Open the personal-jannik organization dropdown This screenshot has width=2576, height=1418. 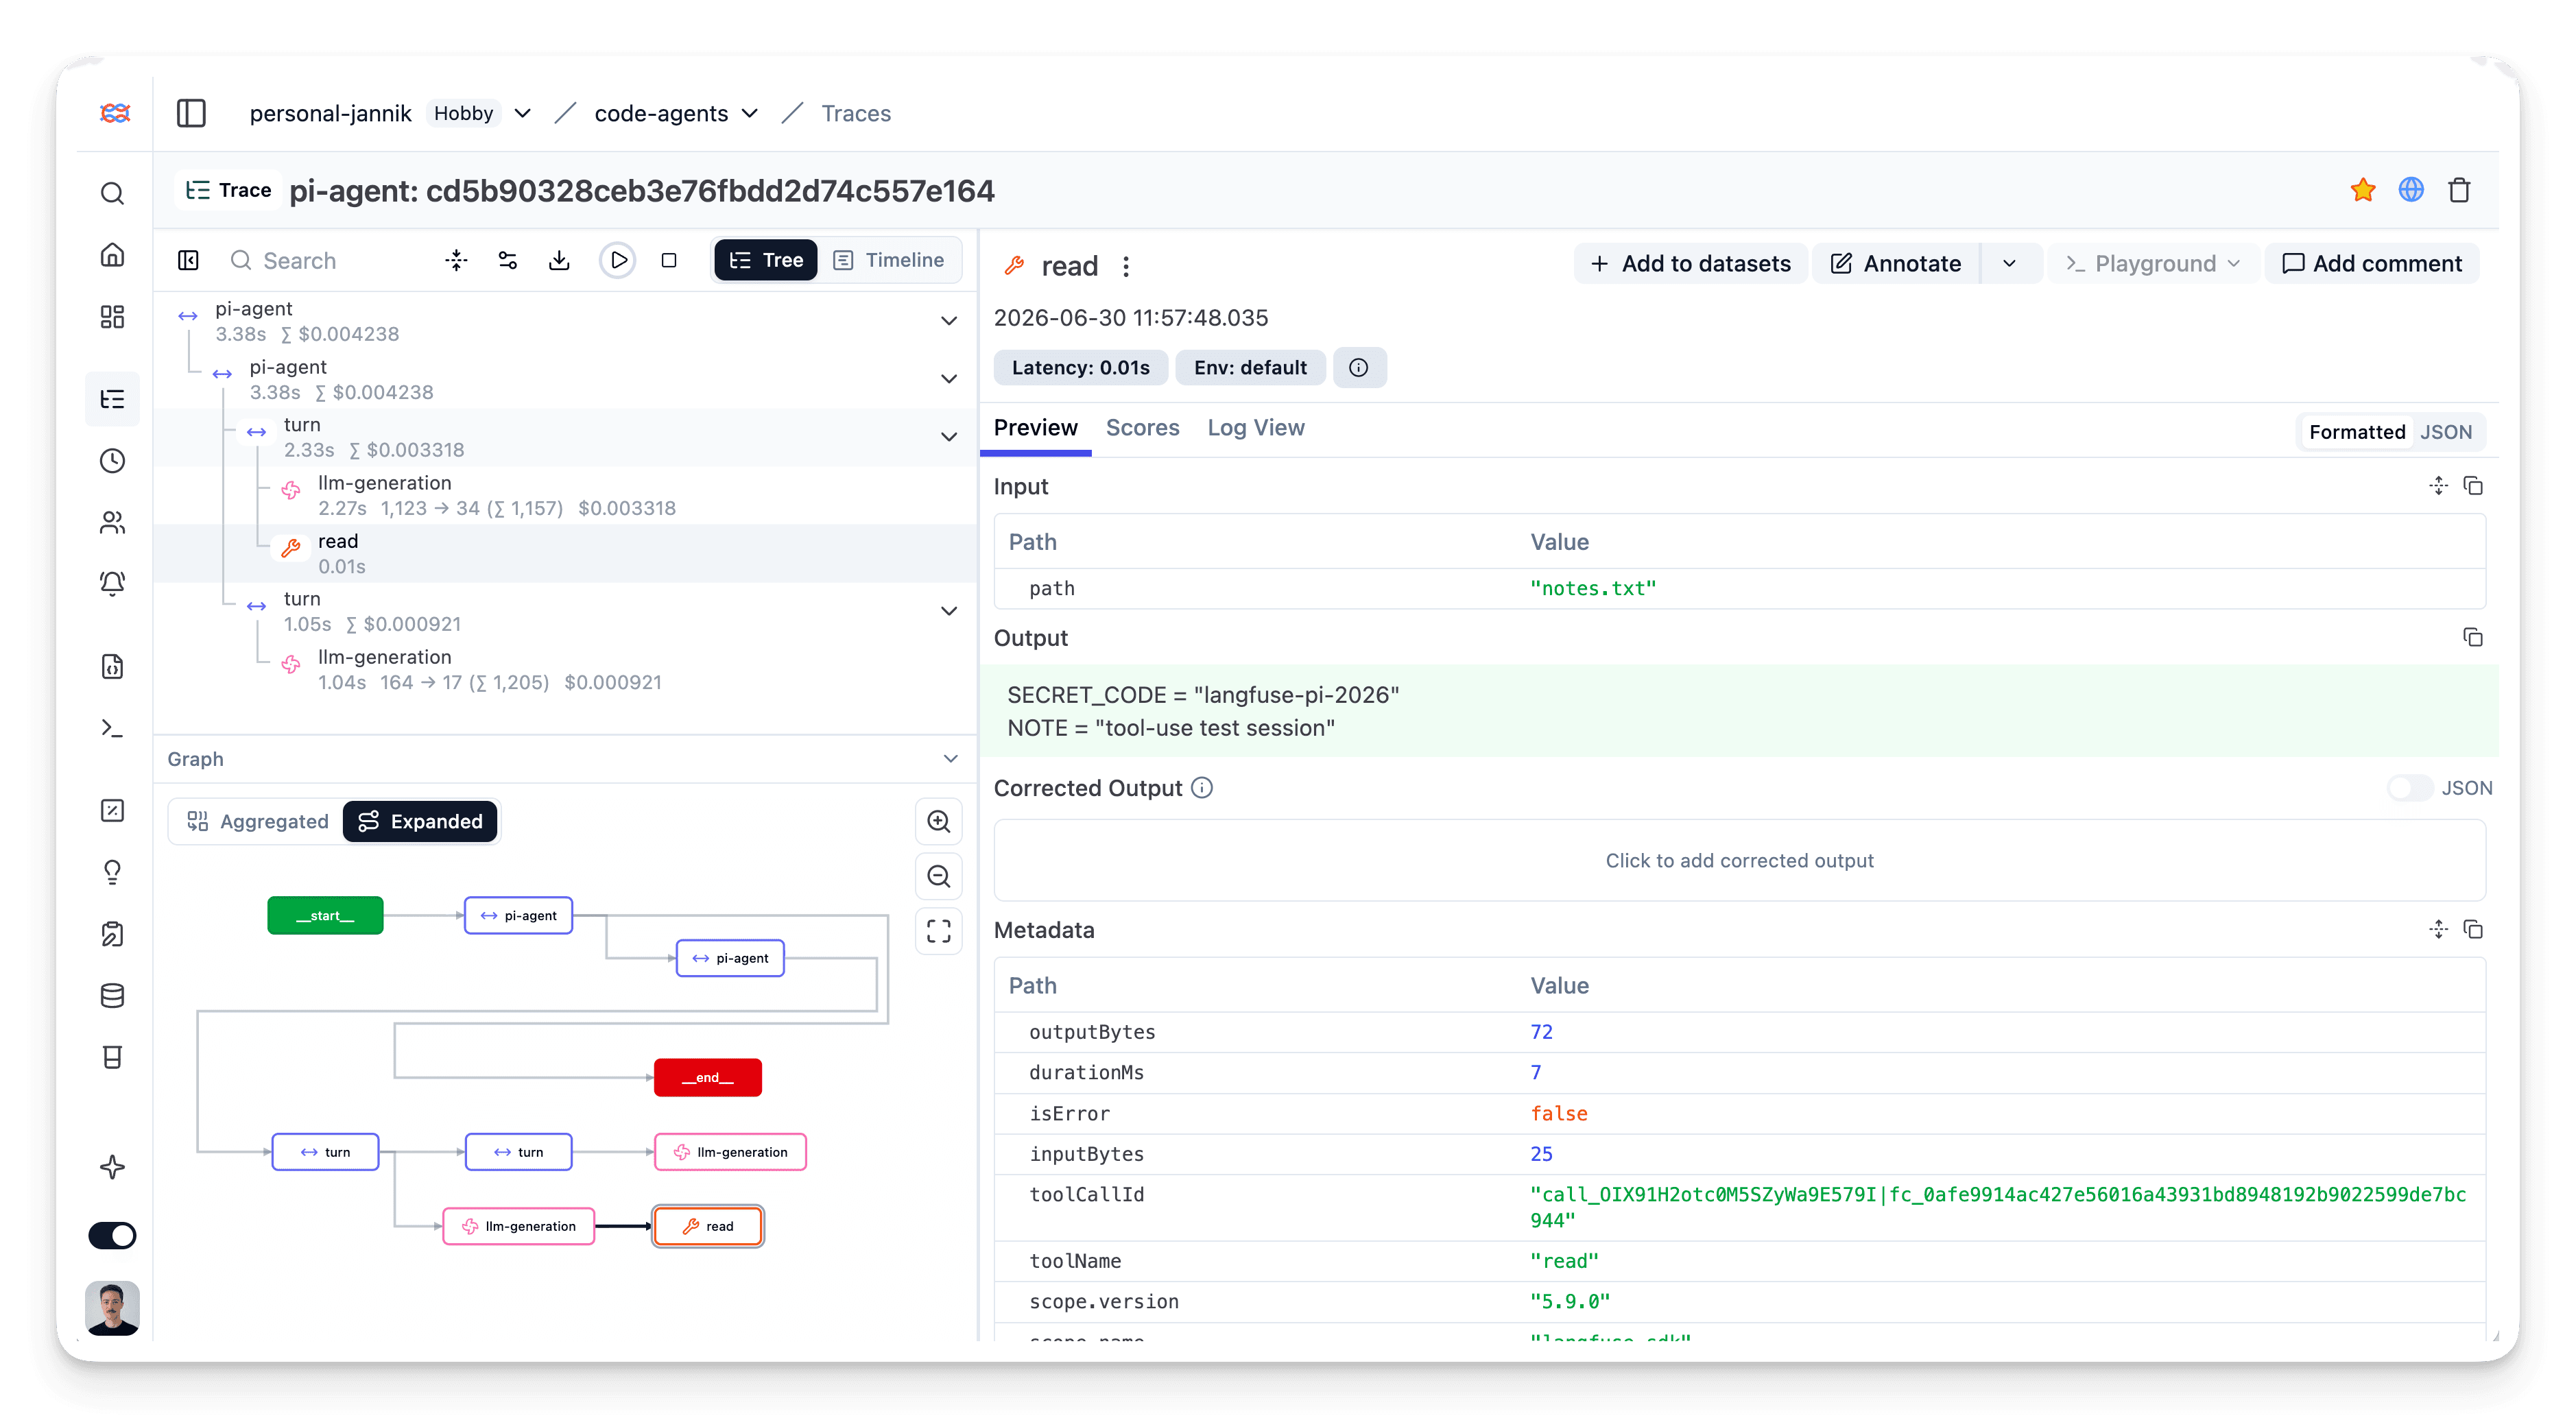point(522,113)
